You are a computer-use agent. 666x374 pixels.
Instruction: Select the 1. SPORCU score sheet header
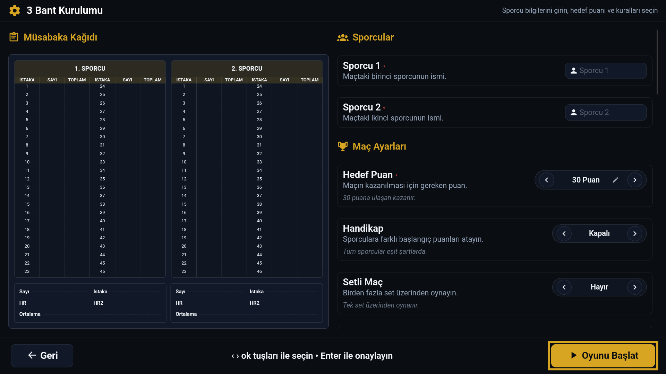90,68
